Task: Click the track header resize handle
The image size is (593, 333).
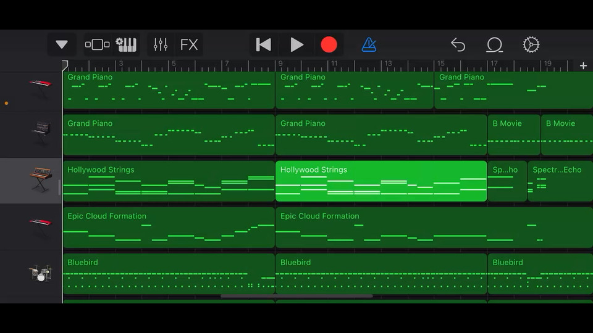Action: click(59, 187)
